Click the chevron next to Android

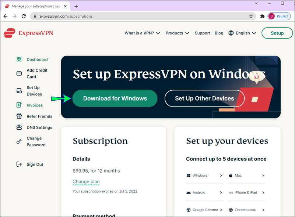[221, 193]
